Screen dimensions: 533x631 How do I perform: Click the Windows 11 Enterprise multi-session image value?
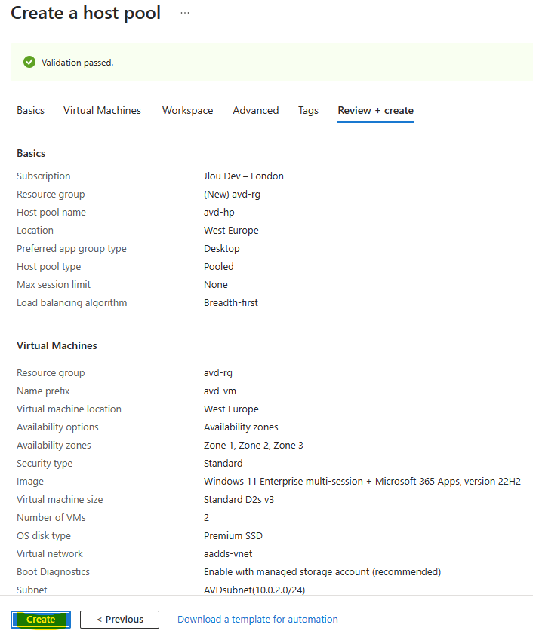point(362,481)
